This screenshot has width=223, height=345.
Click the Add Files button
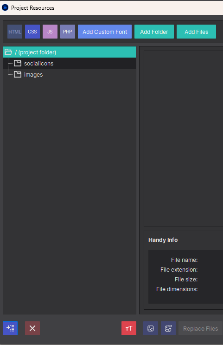tap(196, 32)
